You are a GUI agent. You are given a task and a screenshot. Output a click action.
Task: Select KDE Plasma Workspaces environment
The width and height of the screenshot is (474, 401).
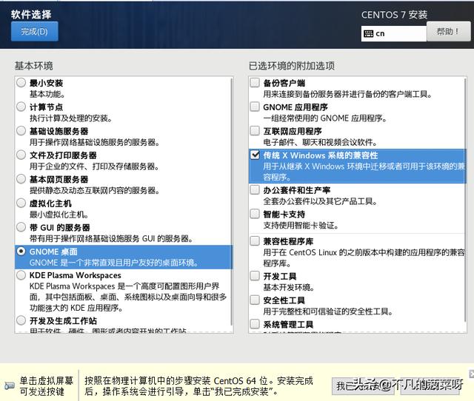coord(21,275)
